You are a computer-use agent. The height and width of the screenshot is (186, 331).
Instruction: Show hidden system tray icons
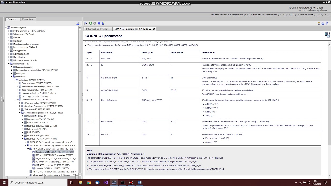(296, 183)
